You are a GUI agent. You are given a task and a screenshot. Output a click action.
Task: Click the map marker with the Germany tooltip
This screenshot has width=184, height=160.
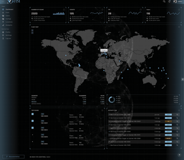pos(105,52)
